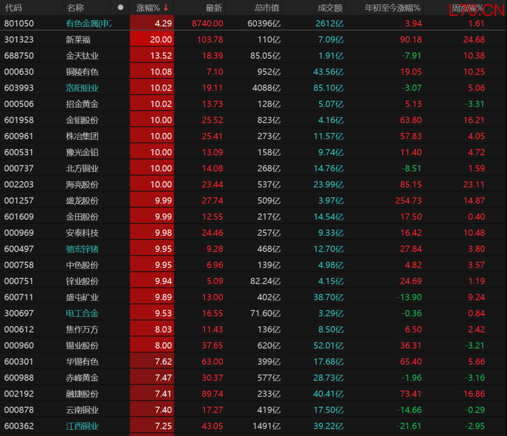Click market cap 1491亿 for 江西铜业
Screen dimensions: 507x436
266,426
